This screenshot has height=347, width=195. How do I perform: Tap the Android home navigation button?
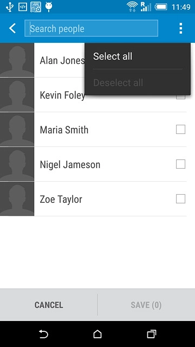pyautogui.click(x=97, y=334)
